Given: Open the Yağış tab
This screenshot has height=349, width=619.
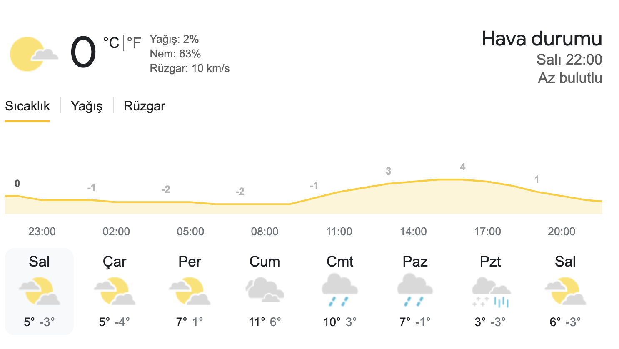Looking at the screenshot, I should (87, 106).
